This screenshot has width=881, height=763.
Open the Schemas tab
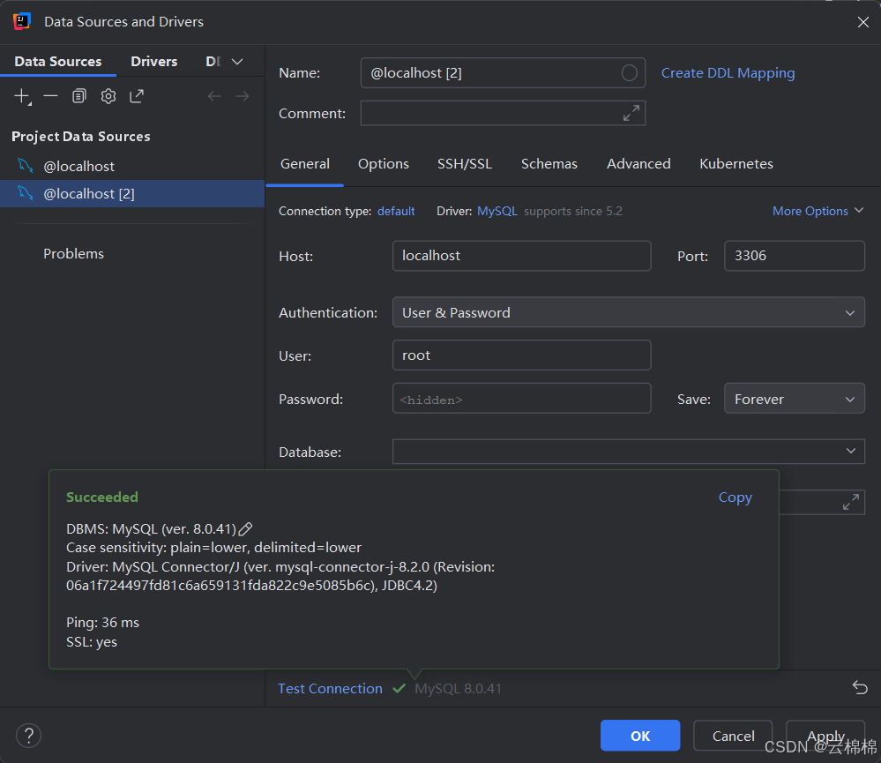(549, 163)
